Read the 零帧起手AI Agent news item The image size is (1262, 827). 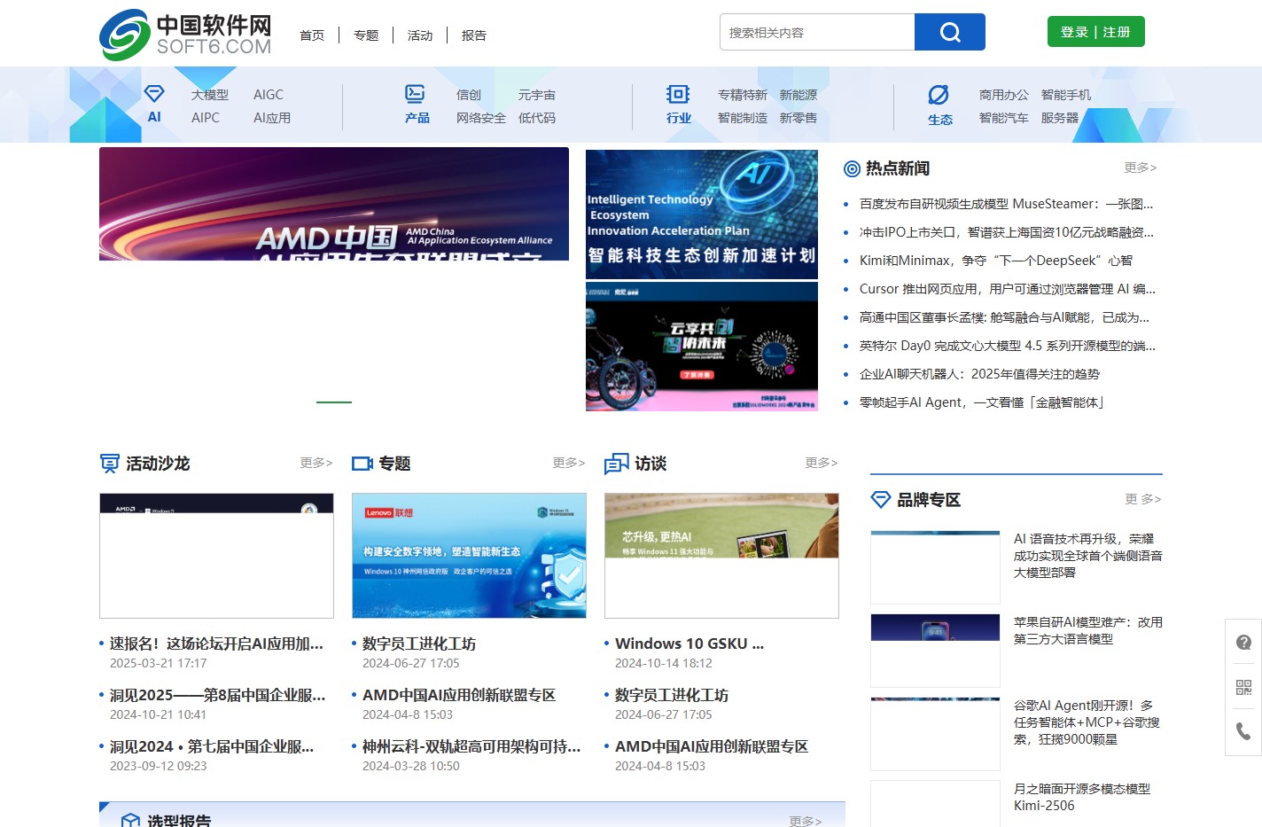(983, 402)
